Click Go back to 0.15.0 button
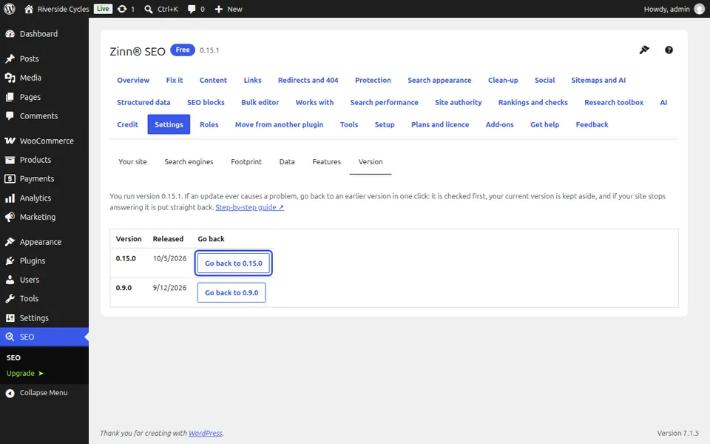710x444 pixels. coord(234,263)
